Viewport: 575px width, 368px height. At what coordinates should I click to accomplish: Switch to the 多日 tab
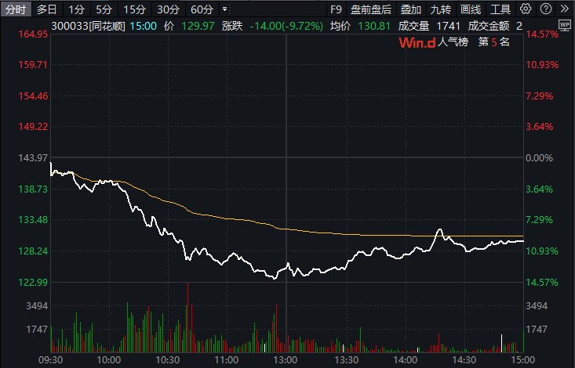[x=46, y=9]
